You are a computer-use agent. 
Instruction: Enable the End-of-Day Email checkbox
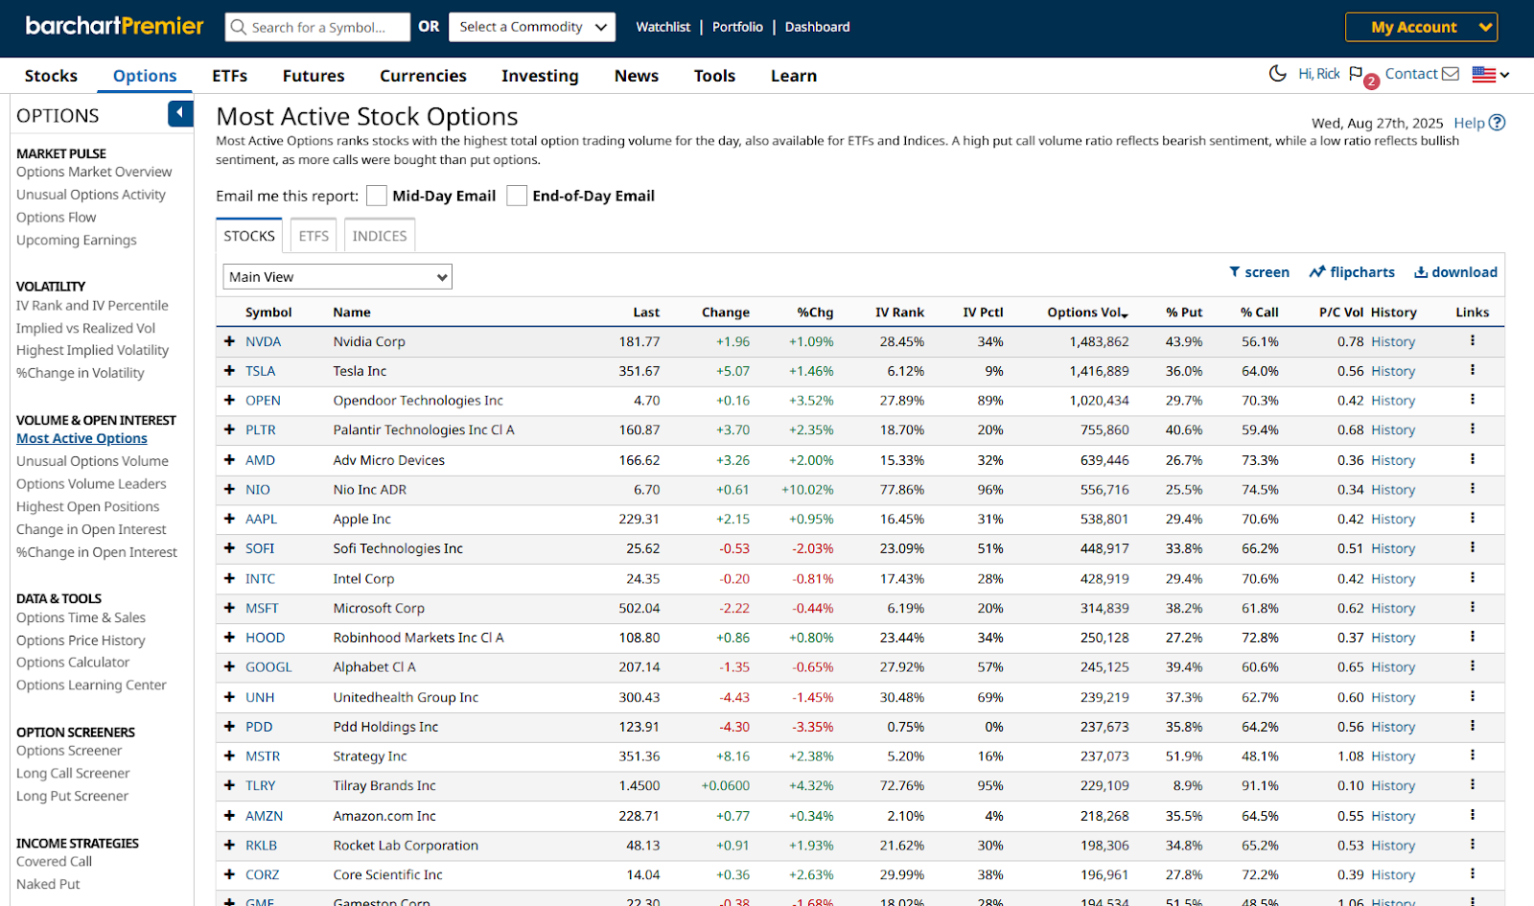pyautogui.click(x=517, y=196)
